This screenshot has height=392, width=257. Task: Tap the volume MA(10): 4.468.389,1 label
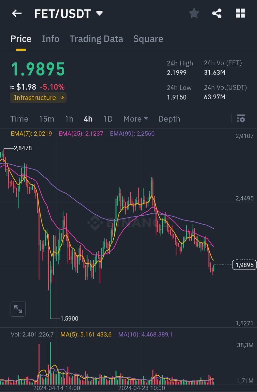145,335
